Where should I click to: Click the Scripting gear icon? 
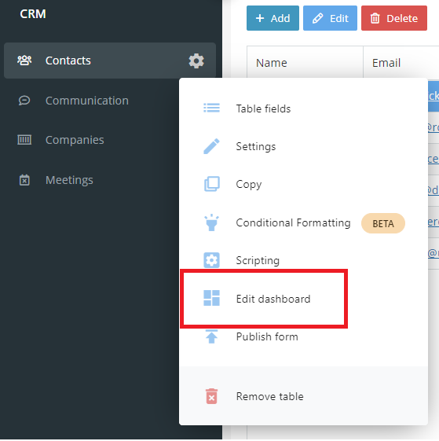(x=211, y=260)
